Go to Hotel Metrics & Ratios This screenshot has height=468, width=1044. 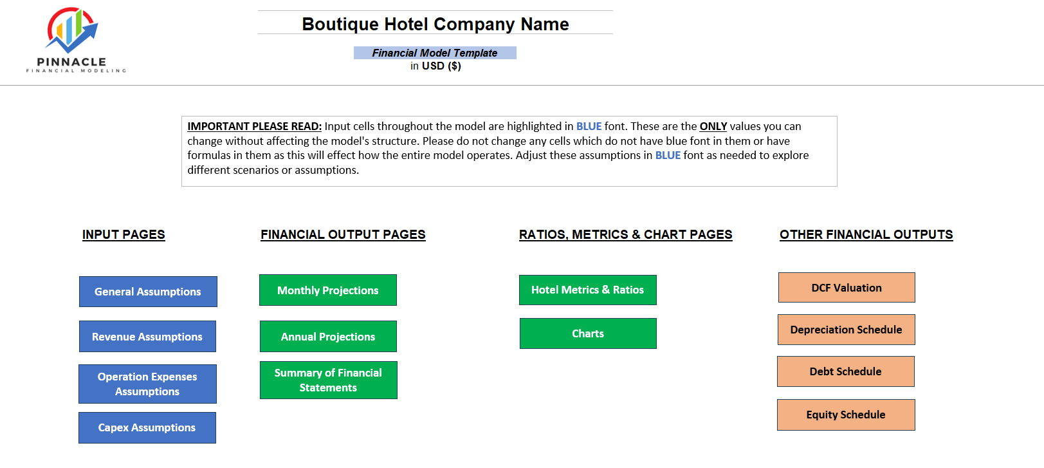tap(587, 290)
